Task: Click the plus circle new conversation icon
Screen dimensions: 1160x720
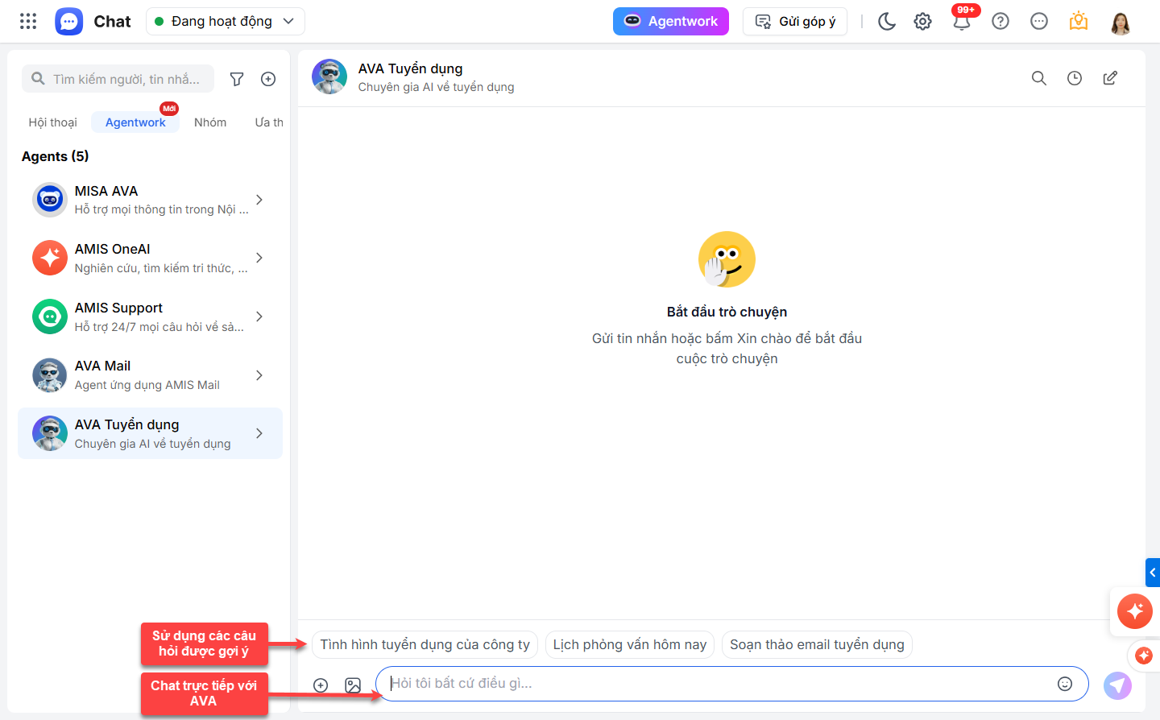Action: [268, 79]
